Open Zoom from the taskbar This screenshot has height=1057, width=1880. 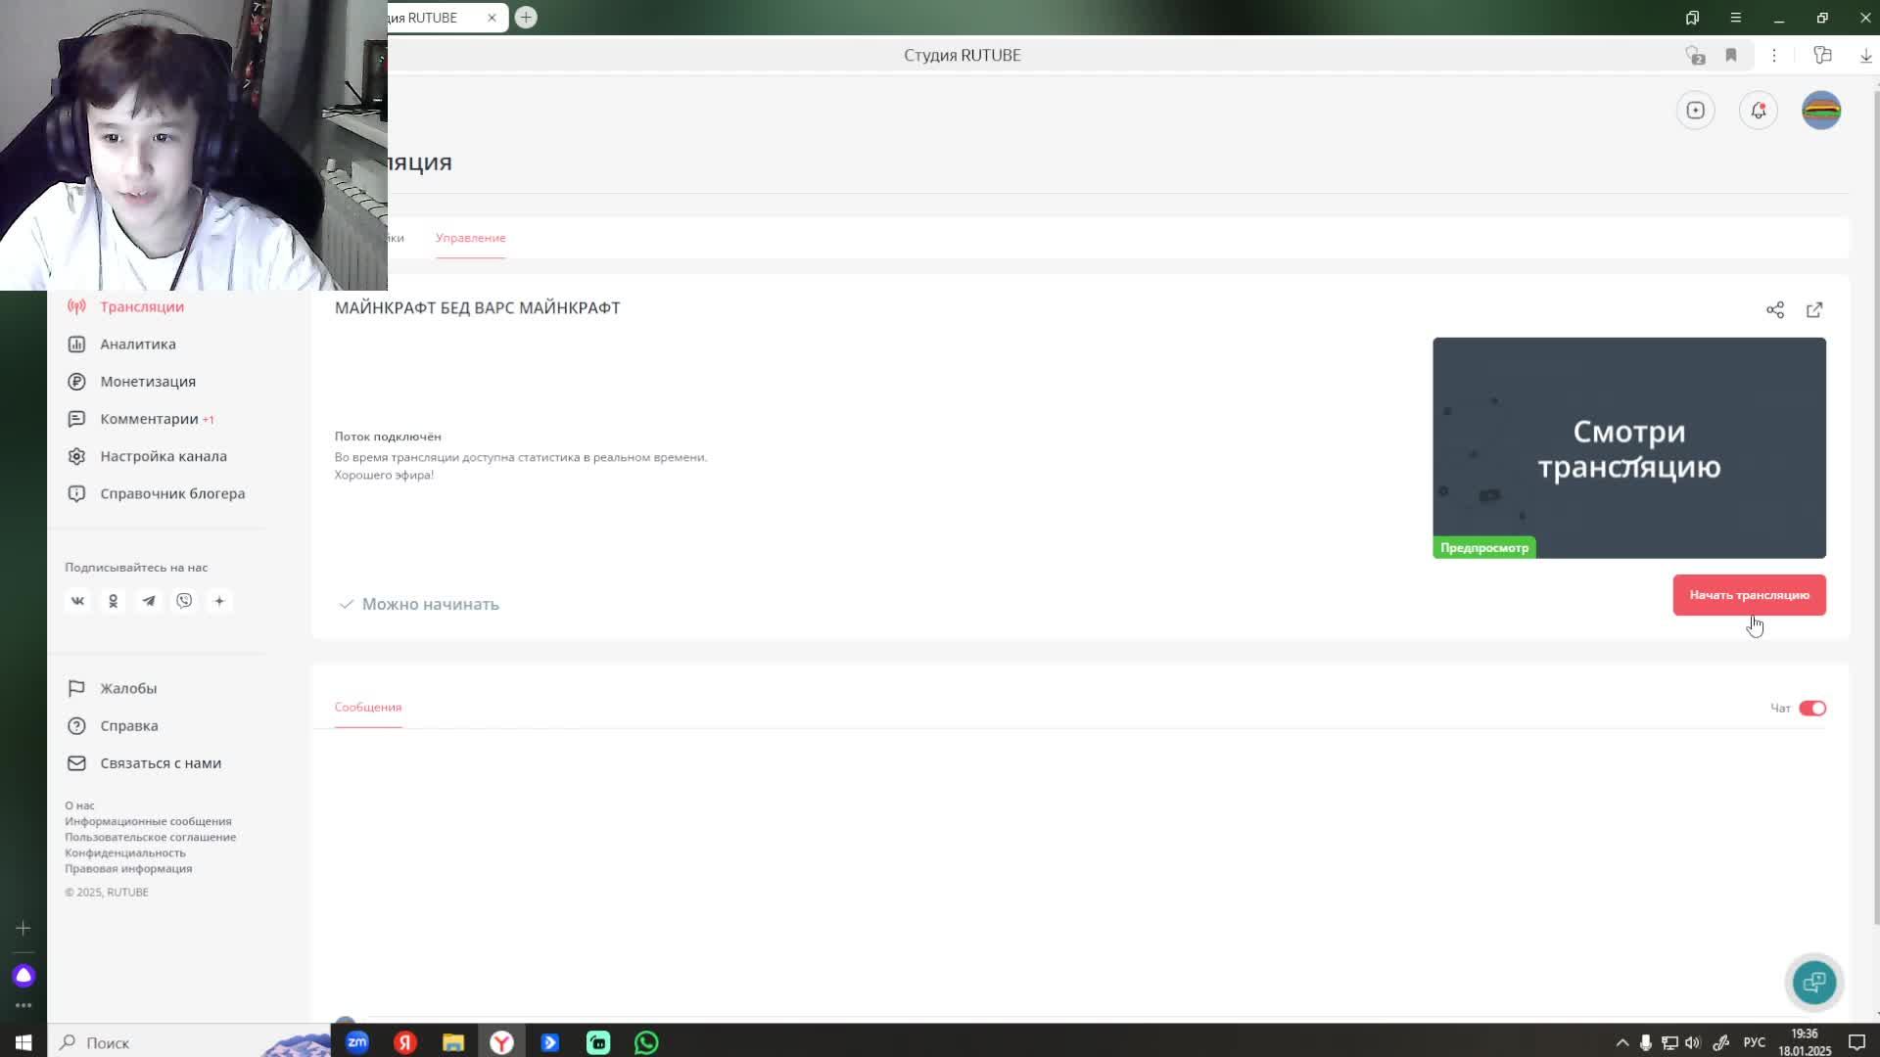click(357, 1042)
